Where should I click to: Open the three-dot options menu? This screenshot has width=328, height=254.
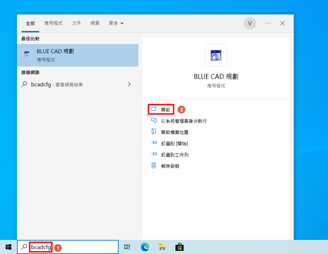pos(267,23)
